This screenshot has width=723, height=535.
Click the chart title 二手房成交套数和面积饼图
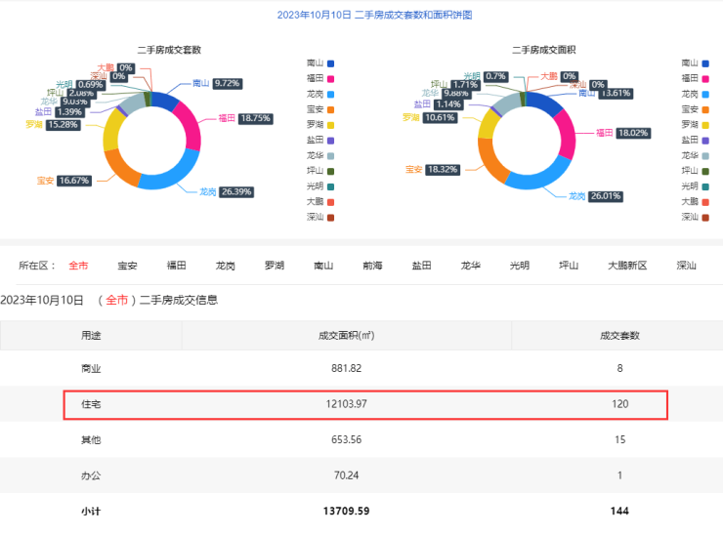361,15
